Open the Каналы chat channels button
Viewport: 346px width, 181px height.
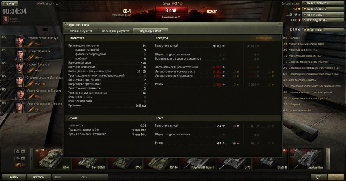[14, 177]
